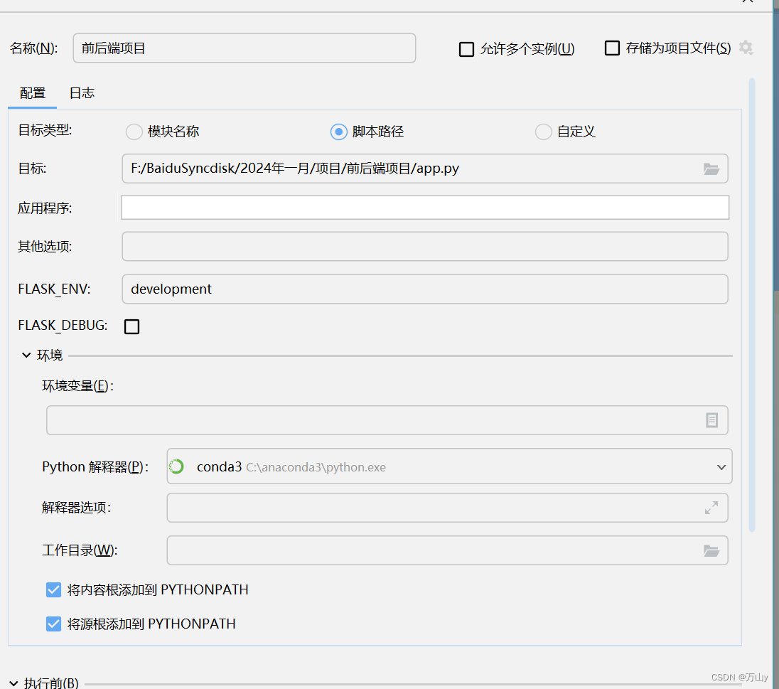This screenshot has height=689, width=779.
Task: Open the Python interpreter dropdown arrow
Action: point(720,466)
